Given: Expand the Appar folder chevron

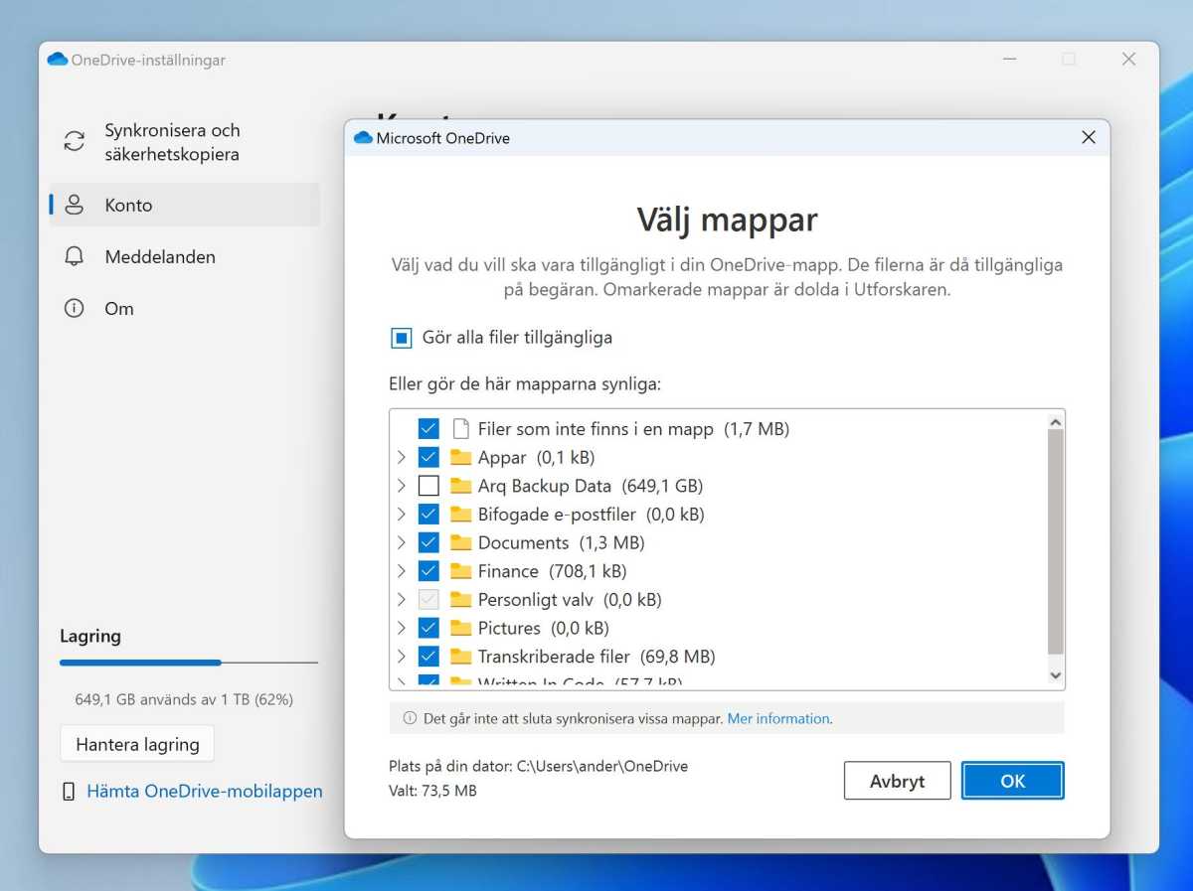Looking at the screenshot, I should click(401, 457).
